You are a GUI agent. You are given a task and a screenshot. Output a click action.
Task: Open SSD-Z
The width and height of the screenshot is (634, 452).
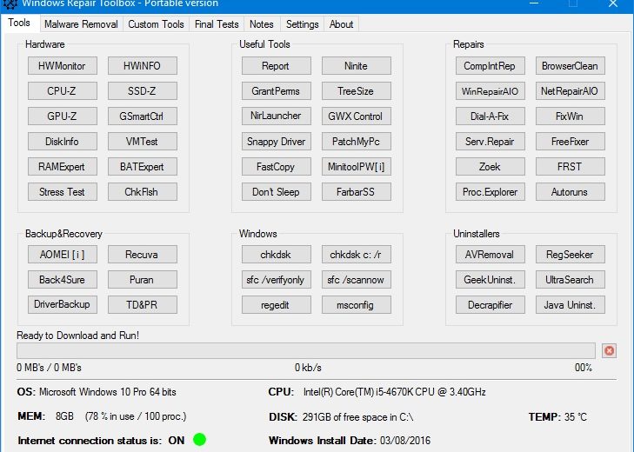point(143,91)
